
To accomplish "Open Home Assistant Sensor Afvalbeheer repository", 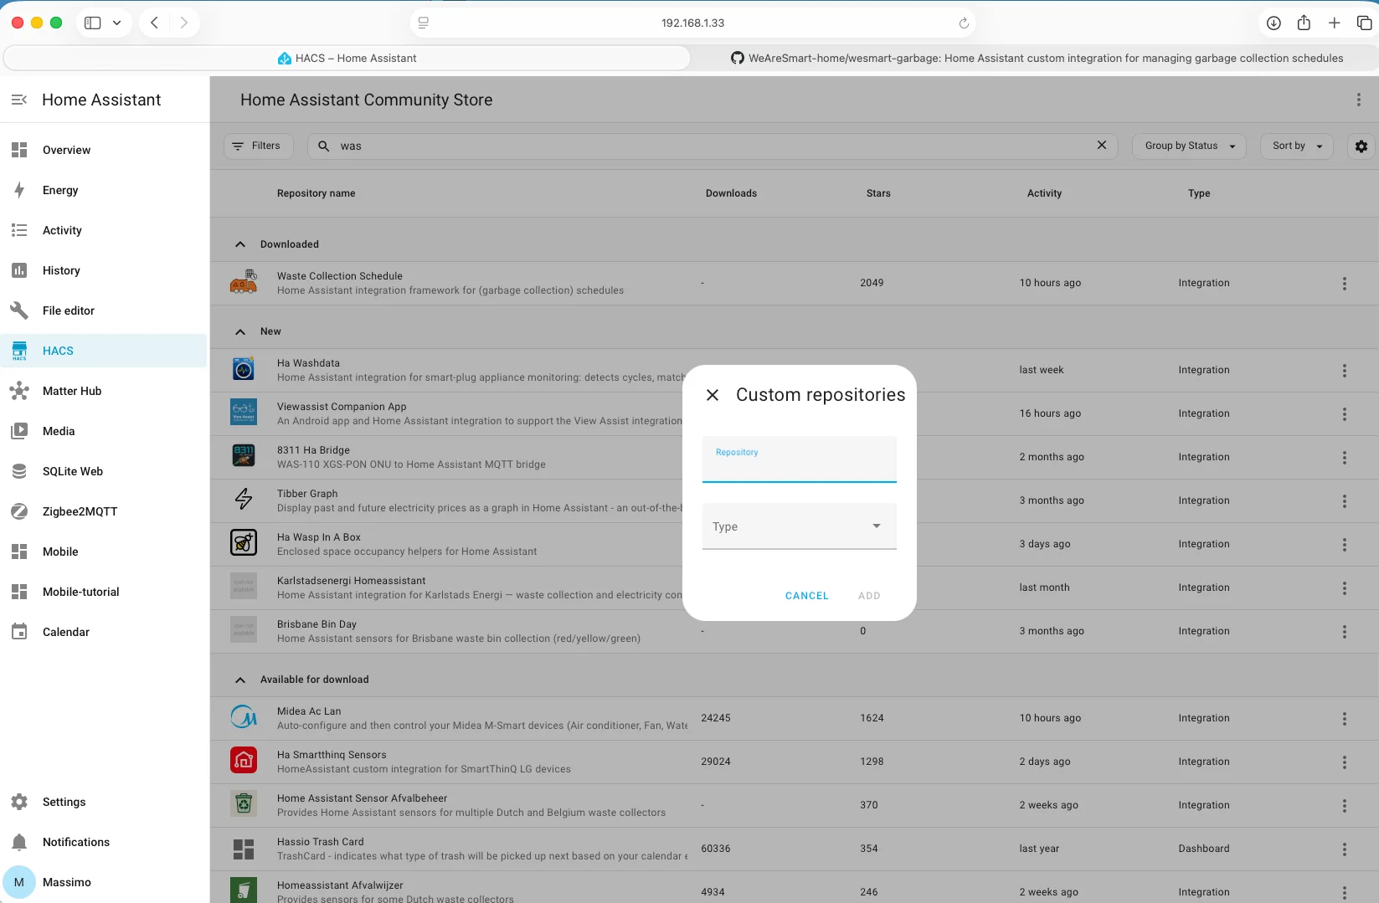I will point(794,805).
